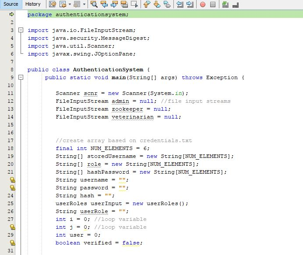Click the Back navigation icon
Image resolution: width=303 pixels, height=255 pixels.
tap(63, 4)
